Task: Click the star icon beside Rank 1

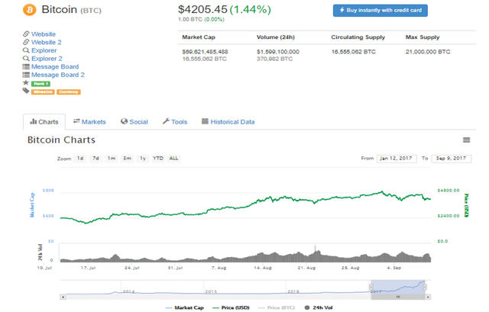Action: pyautogui.click(x=26, y=83)
